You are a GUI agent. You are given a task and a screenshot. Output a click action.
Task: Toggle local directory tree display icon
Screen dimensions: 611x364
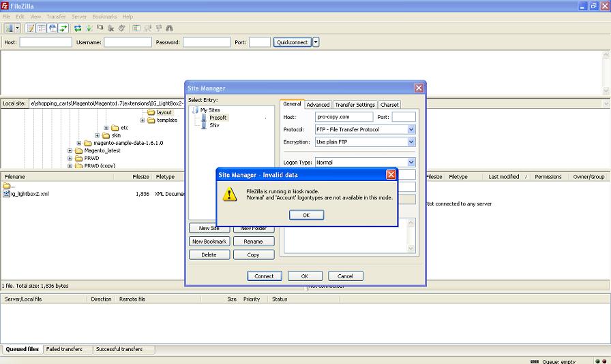42,28
